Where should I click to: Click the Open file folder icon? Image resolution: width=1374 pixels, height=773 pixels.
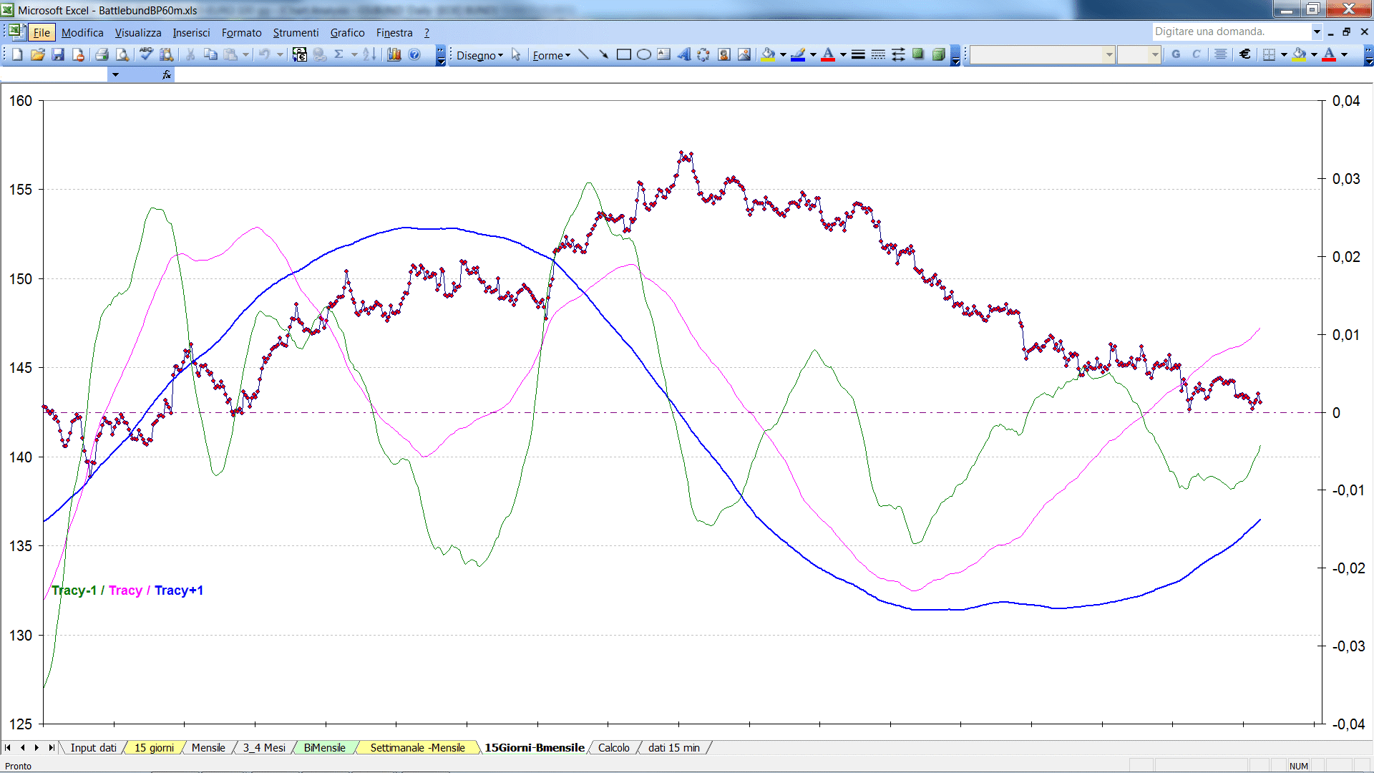(38, 54)
